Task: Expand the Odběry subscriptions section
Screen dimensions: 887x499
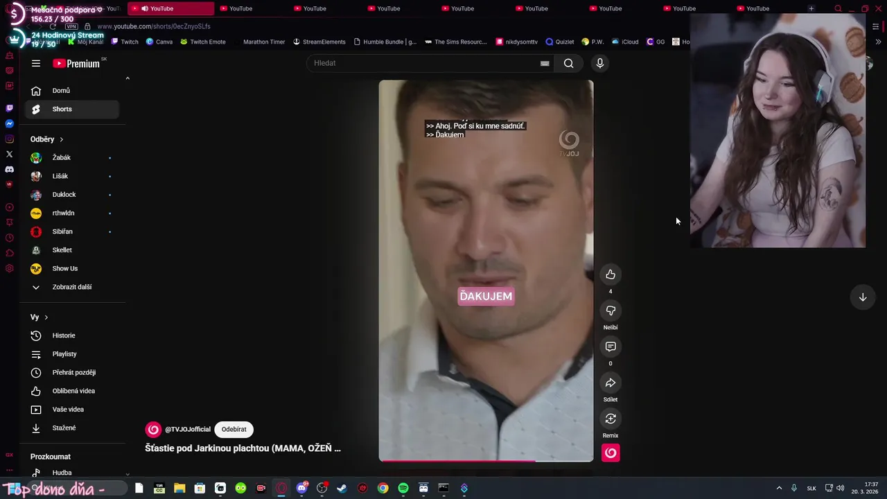Action: 46,139
